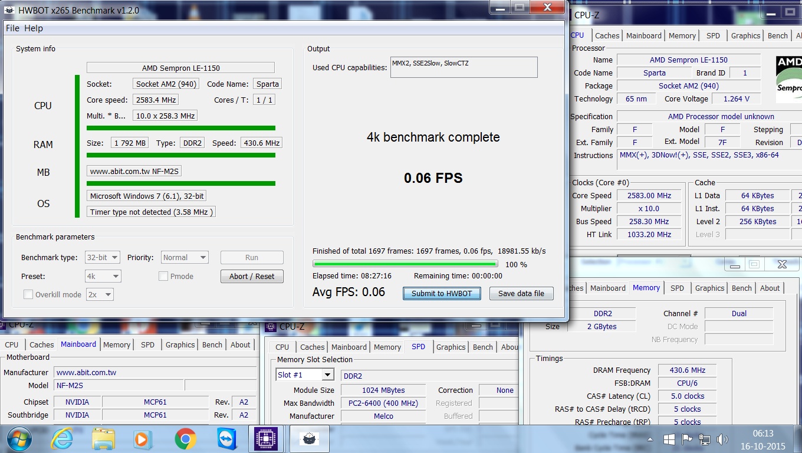The height and width of the screenshot is (453, 802).
Task: Click Submit to HWBOT
Action: [x=442, y=293]
